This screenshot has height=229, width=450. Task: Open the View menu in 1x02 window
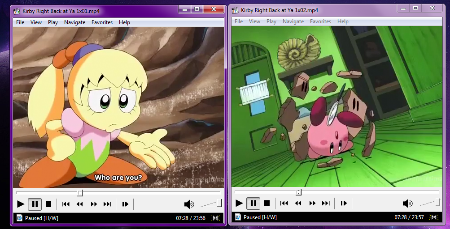pos(254,21)
